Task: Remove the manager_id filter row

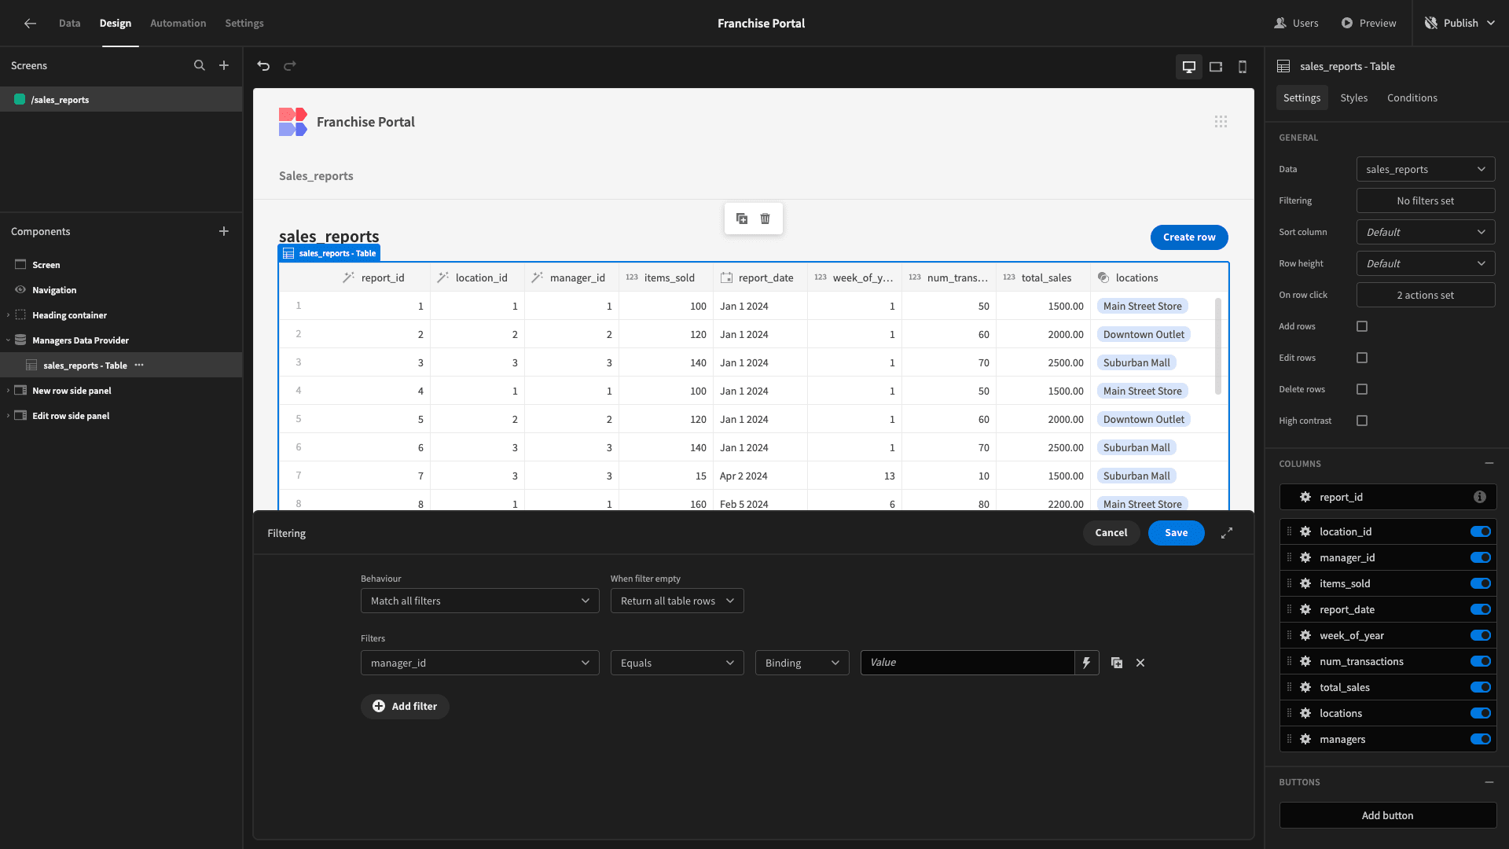Action: 1140,663
